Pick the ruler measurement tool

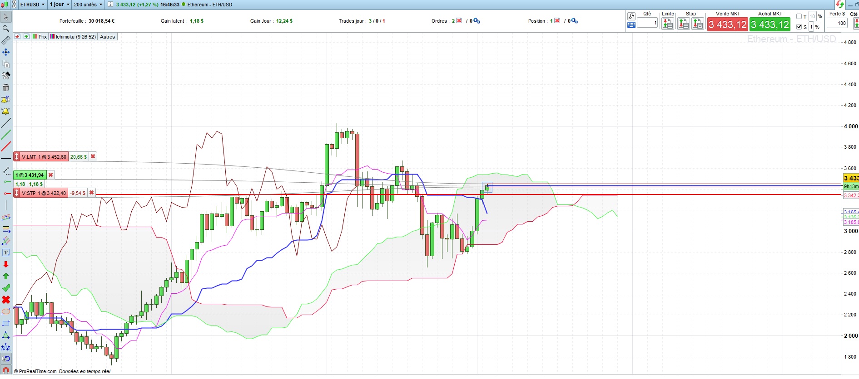click(6, 40)
